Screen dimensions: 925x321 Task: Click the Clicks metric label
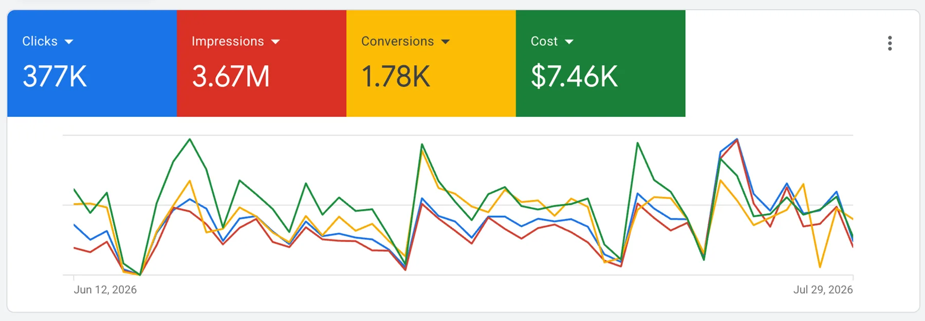pyautogui.click(x=40, y=41)
